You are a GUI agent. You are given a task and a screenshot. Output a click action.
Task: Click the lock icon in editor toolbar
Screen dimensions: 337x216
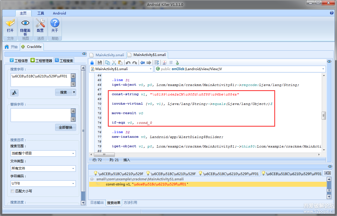(x=92, y=63)
